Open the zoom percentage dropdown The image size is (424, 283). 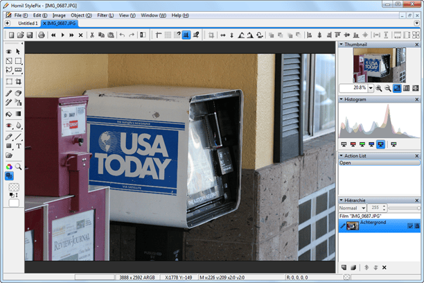[x=371, y=88]
